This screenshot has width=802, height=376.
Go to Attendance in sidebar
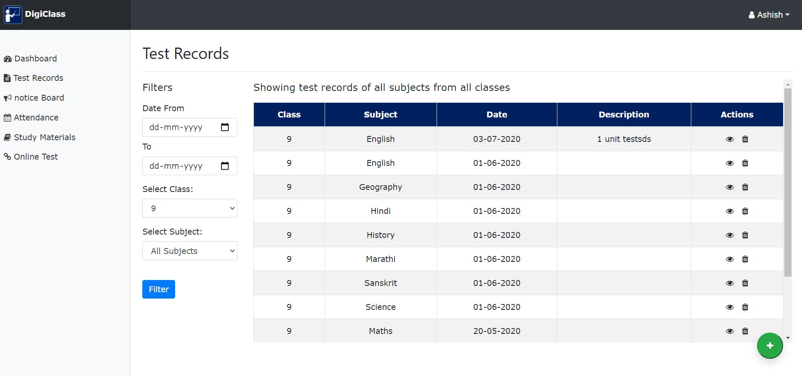click(36, 117)
